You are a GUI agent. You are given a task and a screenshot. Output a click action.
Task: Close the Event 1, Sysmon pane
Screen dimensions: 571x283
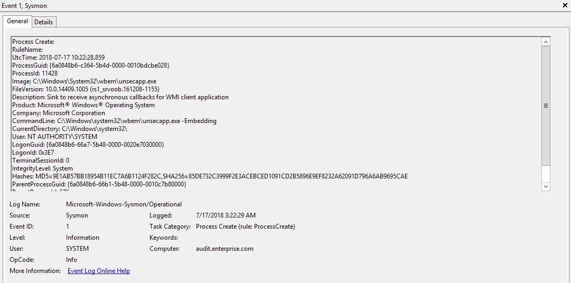(x=565, y=5)
